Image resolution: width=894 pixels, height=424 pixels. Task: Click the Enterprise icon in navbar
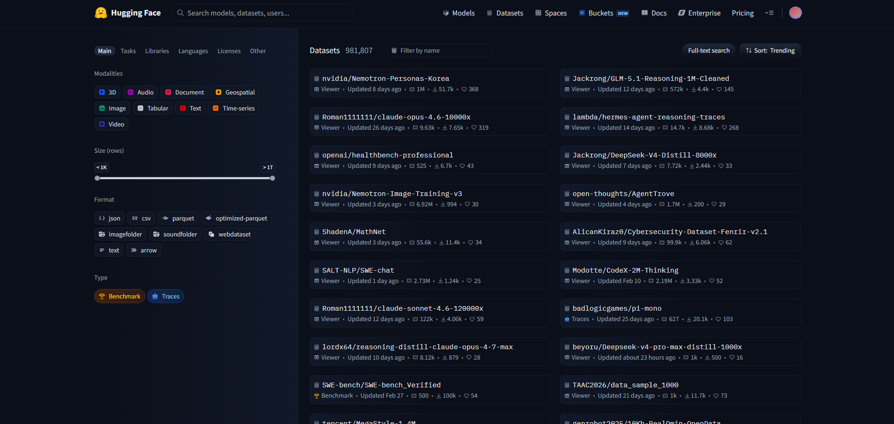pos(682,13)
